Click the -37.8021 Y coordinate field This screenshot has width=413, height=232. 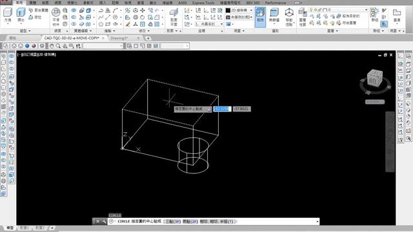pos(242,109)
